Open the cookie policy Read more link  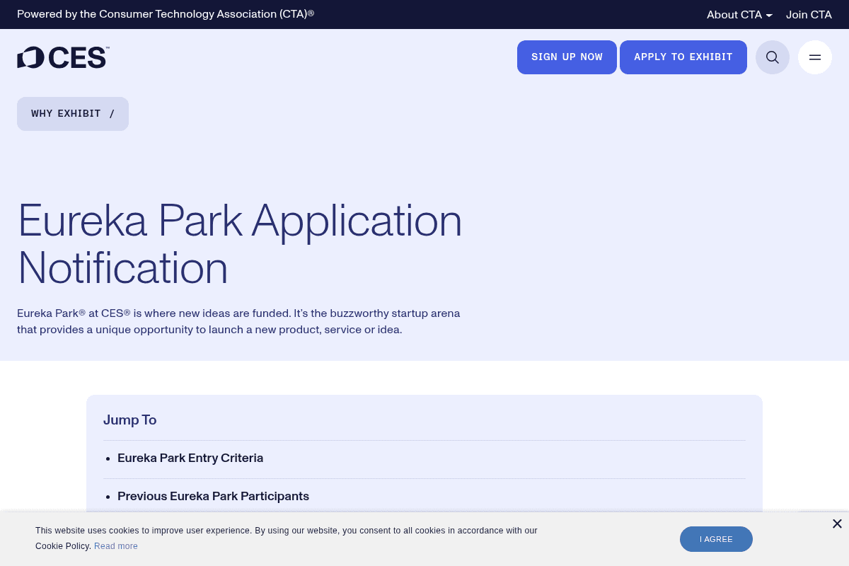tap(116, 546)
